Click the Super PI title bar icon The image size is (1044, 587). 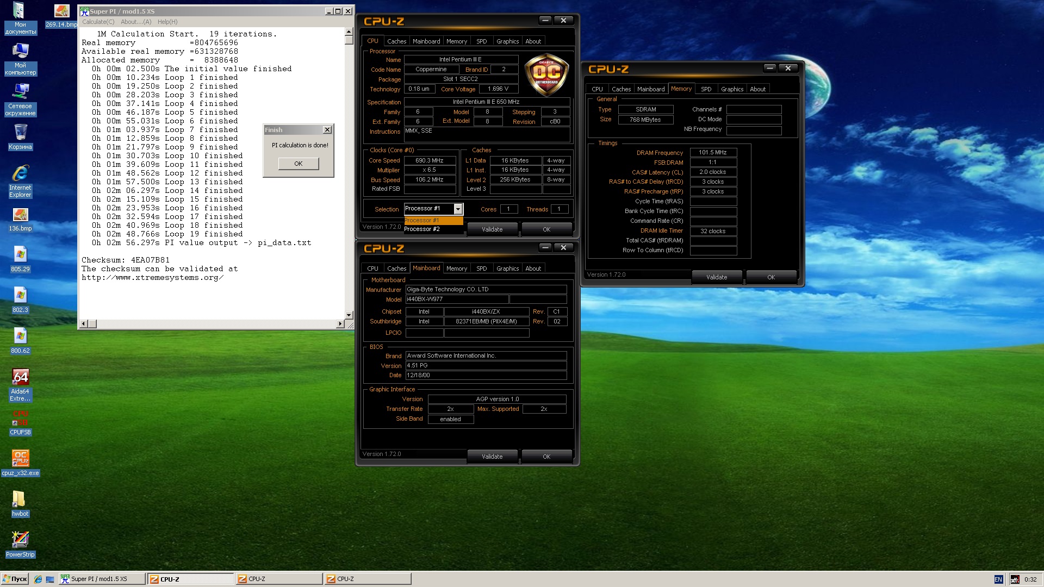coord(84,11)
